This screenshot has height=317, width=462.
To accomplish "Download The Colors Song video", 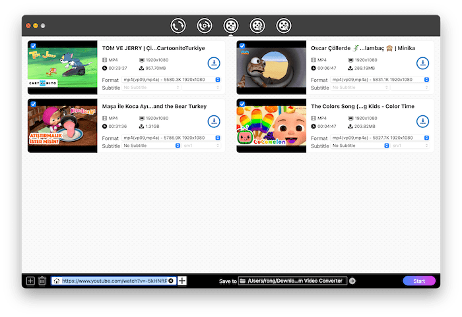I will pos(422,121).
